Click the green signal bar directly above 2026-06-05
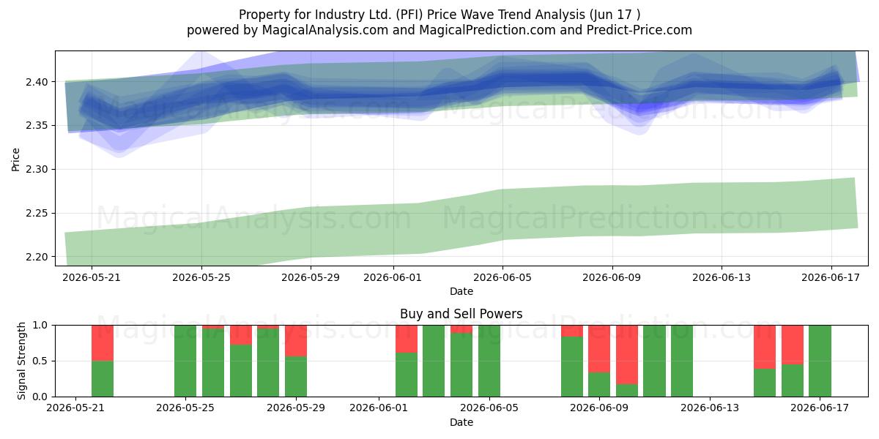879x439 pixels. pos(489,361)
